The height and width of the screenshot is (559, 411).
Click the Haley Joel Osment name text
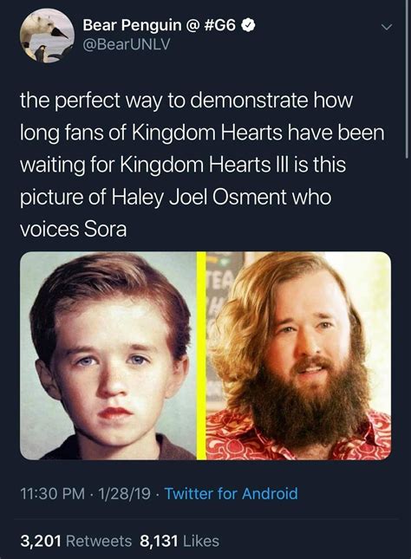(199, 197)
